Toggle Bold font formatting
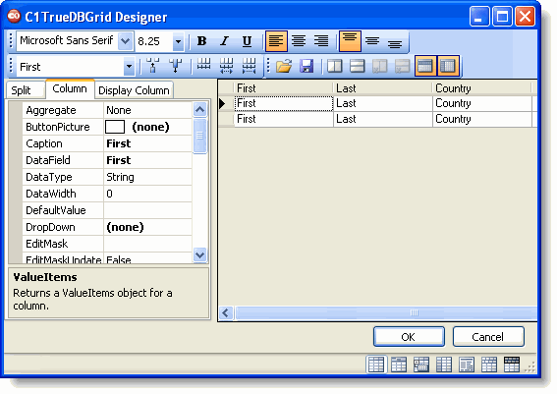The width and height of the screenshot is (557, 394). pos(201,41)
